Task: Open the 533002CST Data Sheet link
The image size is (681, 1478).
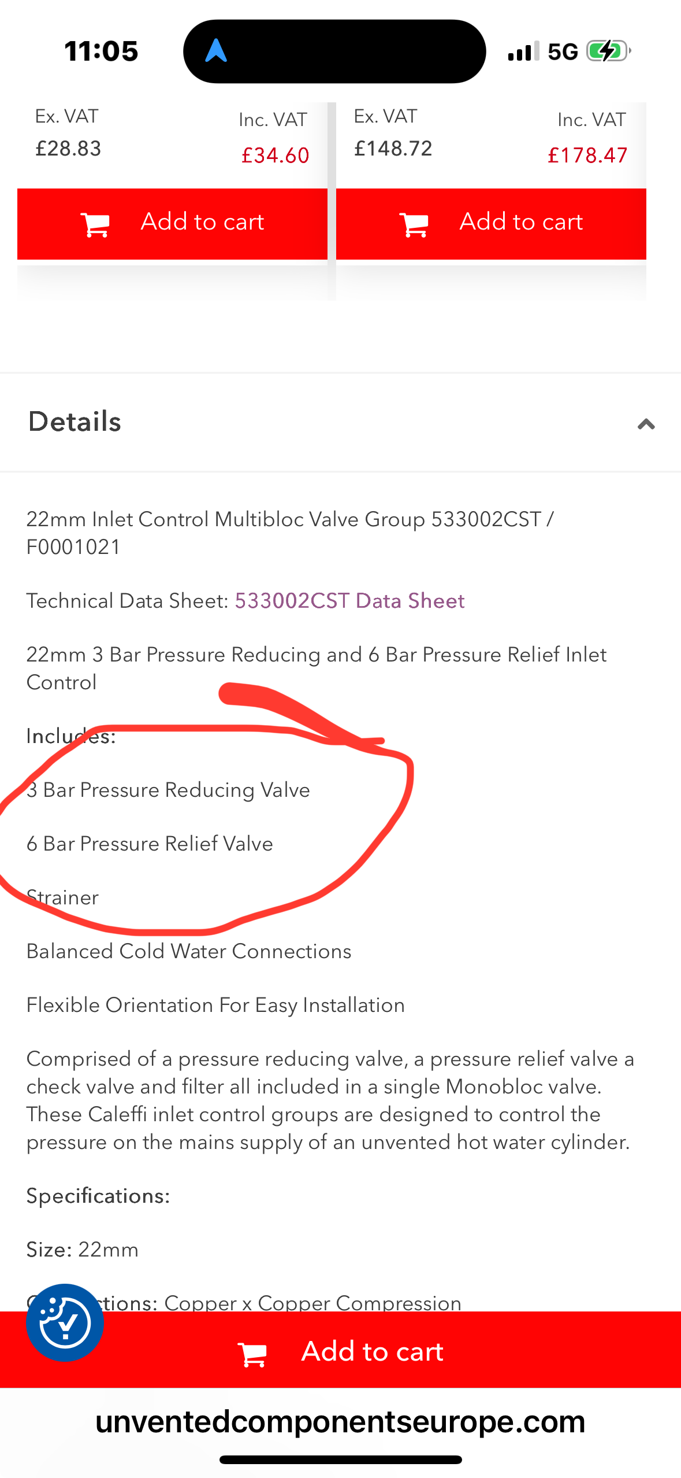Action: point(349,601)
